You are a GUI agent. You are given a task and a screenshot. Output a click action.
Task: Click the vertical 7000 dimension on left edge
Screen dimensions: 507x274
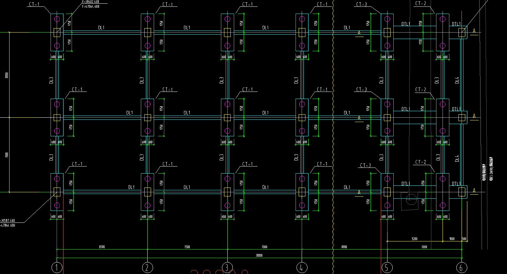click(6, 155)
